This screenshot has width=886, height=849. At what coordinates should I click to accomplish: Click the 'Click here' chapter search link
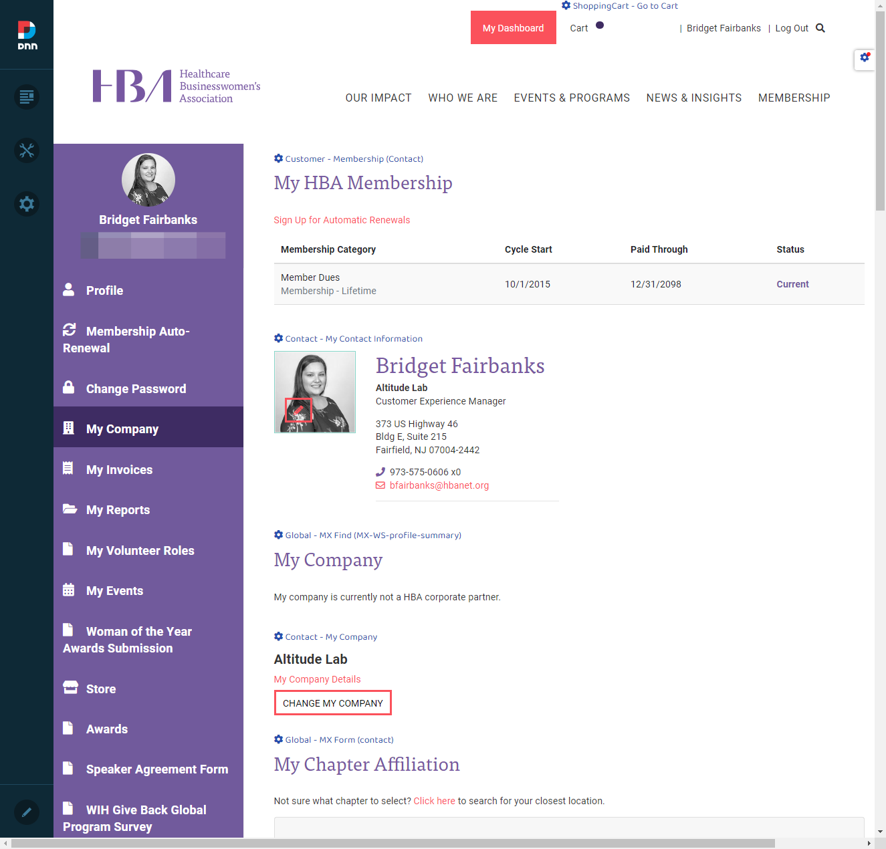coord(435,801)
